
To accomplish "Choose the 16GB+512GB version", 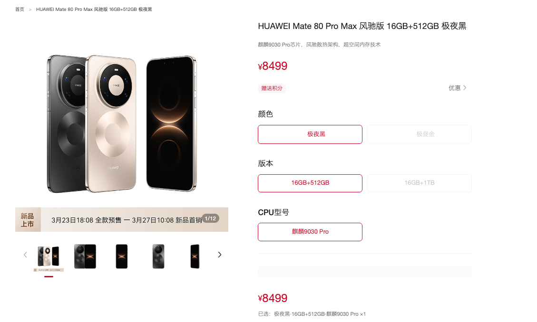I will pyautogui.click(x=310, y=183).
